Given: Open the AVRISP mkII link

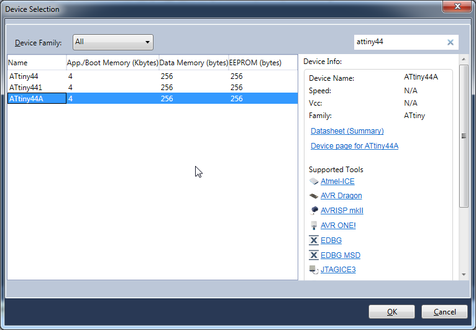Looking at the screenshot, I should point(342,211).
